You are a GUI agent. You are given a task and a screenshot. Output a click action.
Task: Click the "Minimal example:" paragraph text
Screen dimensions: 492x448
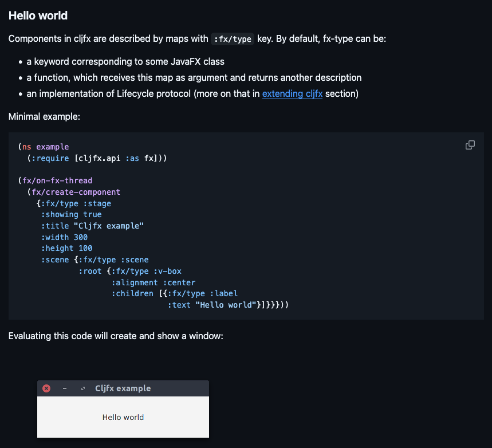pyautogui.click(x=44, y=116)
